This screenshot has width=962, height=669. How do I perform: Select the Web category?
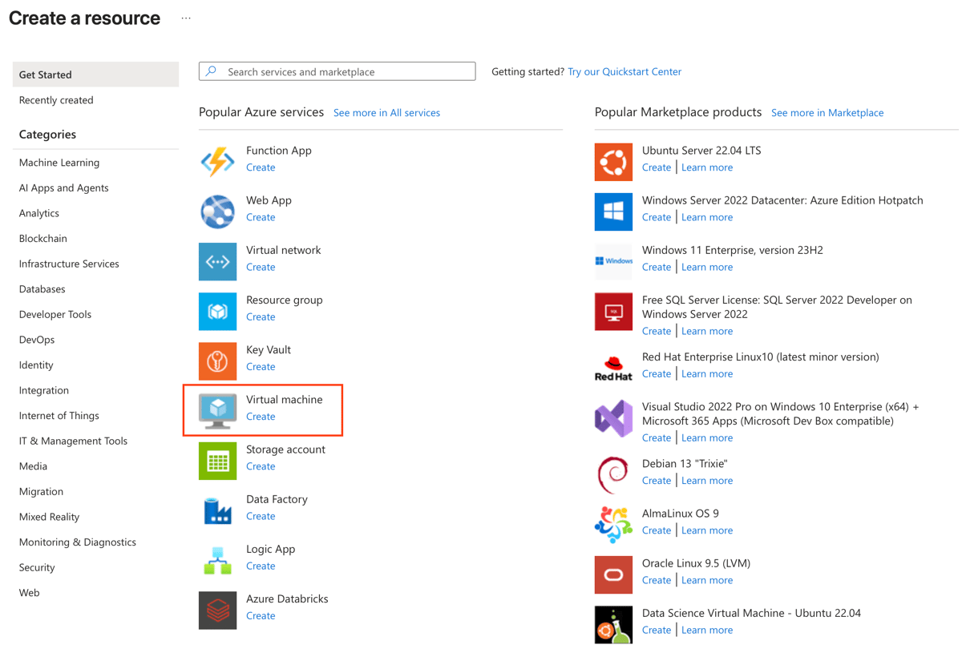click(29, 593)
